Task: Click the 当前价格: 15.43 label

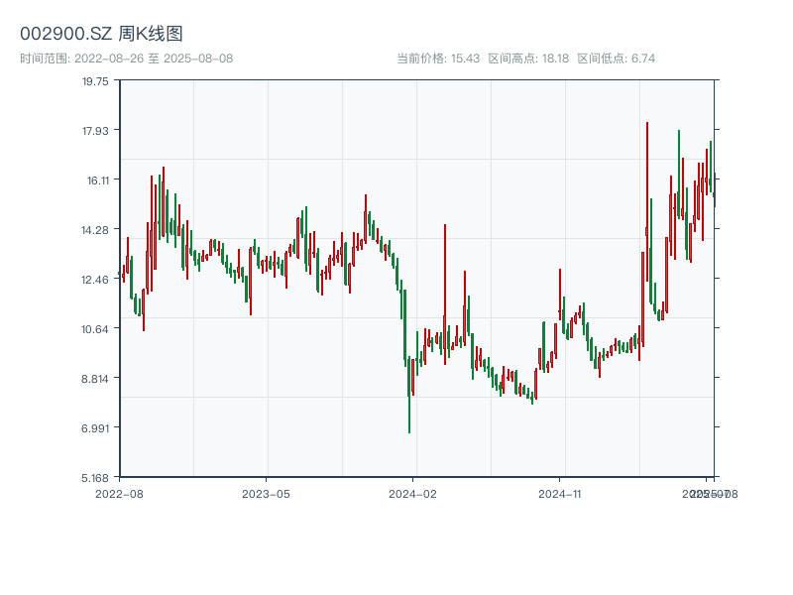Action: (x=438, y=59)
